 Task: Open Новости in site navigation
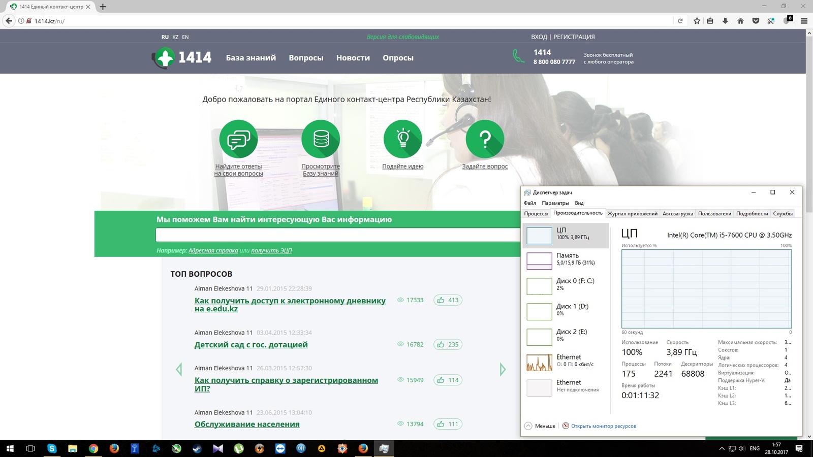click(x=353, y=58)
